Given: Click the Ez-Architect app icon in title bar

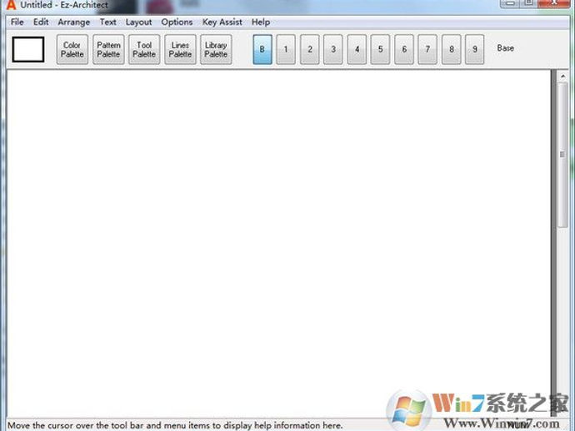Looking at the screenshot, I should coord(12,5).
